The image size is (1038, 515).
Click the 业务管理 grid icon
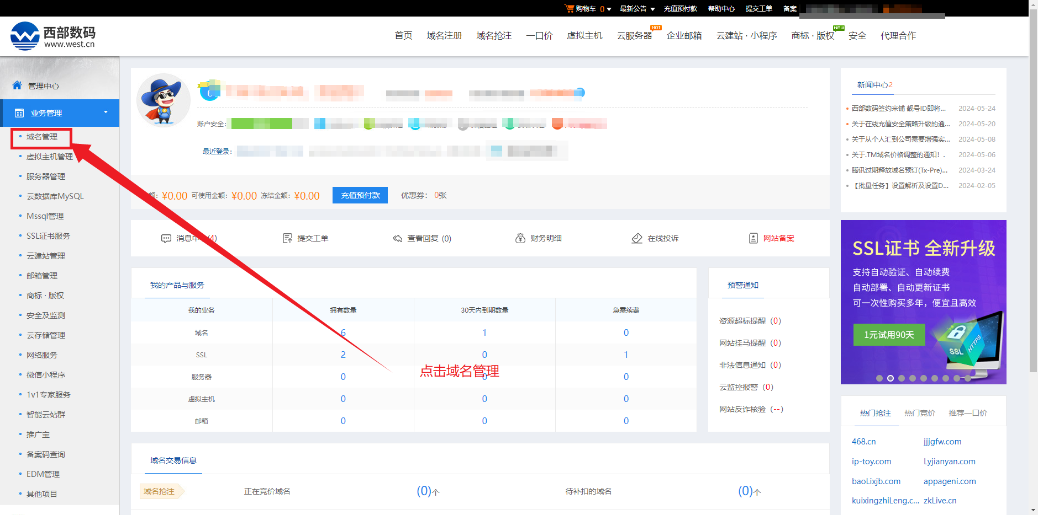[x=19, y=113]
